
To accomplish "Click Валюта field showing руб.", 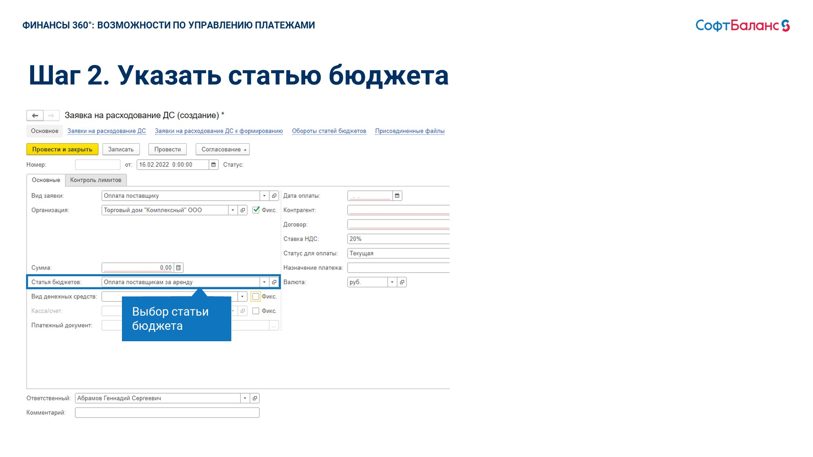I will pos(367,282).
